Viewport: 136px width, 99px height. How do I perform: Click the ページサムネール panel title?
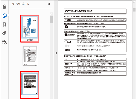click(x=20, y=4)
